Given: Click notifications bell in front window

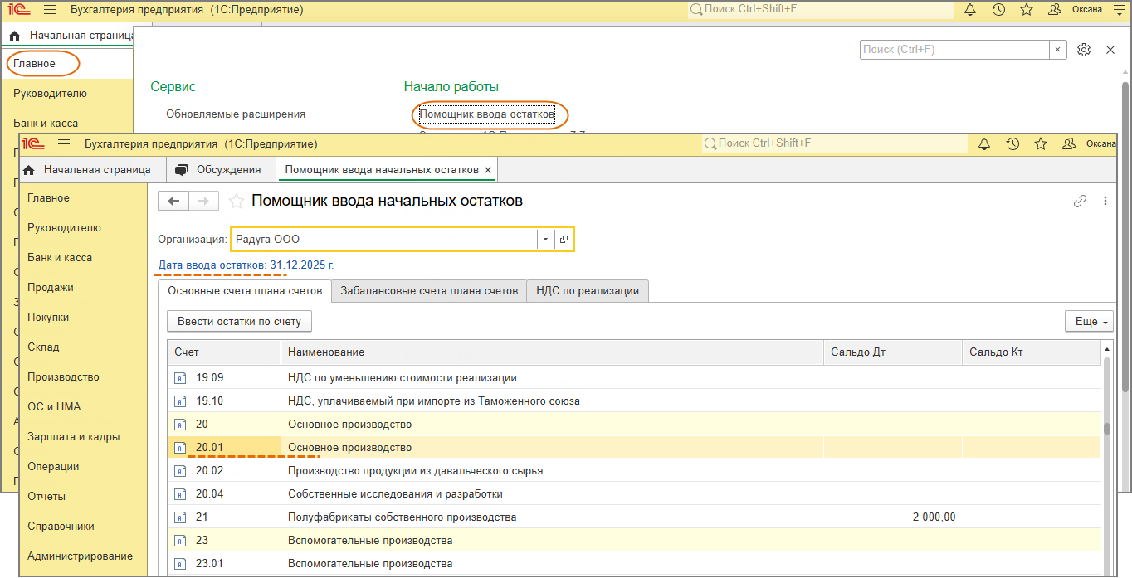Looking at the screenshot, I should pyautogui.click(x=984, y=144).
